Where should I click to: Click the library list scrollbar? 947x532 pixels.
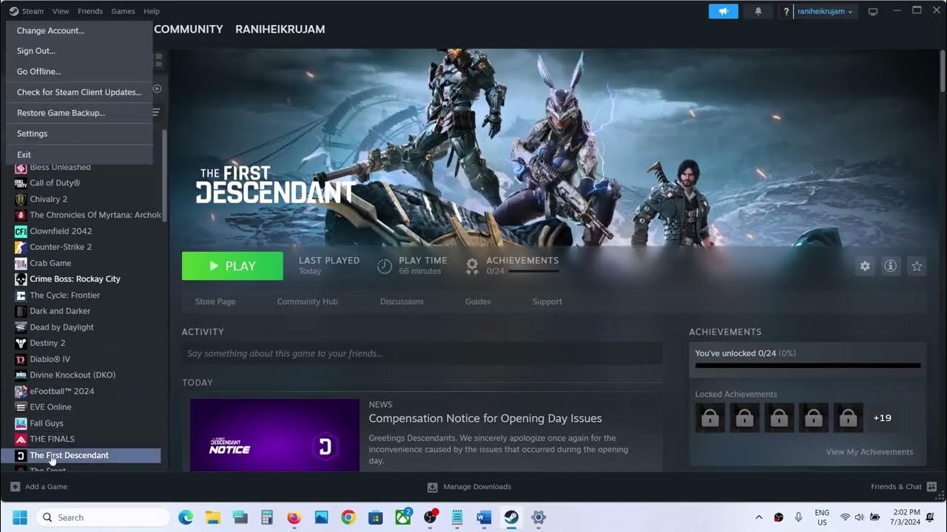tap(164, 176)
